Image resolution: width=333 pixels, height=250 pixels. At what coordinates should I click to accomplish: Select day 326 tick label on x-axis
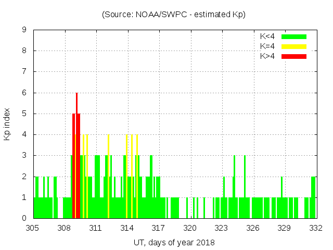[x=253, y=228]
